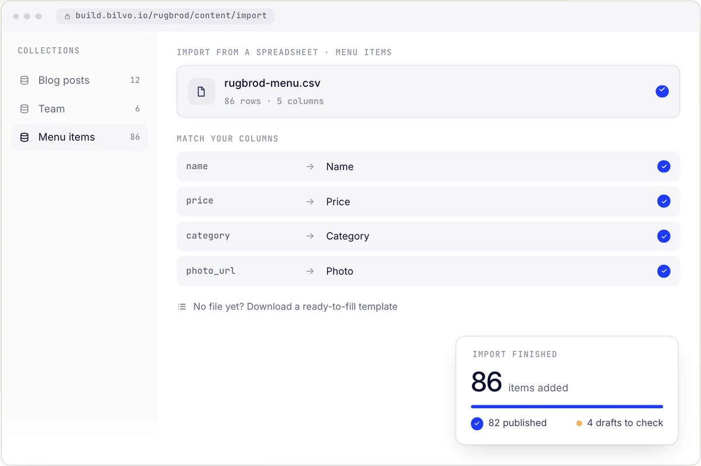Click the lock icon in address bar
The image size is (701, 466).
tap(68, 16)
